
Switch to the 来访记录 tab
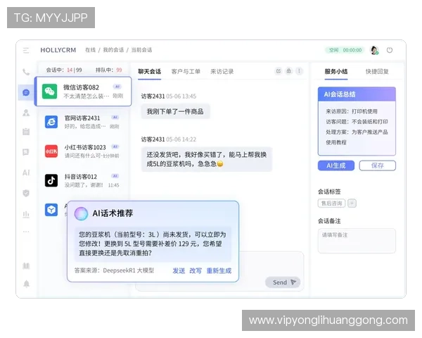pyautogui.click(x=222, y=71)
